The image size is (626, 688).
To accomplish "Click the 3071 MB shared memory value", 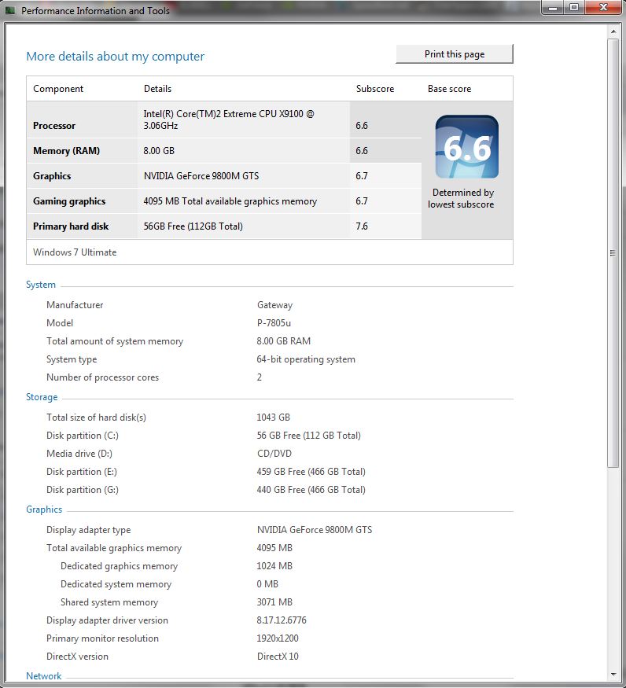I will (274, 602).
